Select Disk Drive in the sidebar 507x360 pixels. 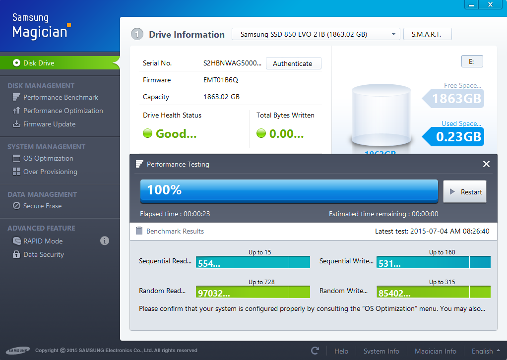[39, 63]
